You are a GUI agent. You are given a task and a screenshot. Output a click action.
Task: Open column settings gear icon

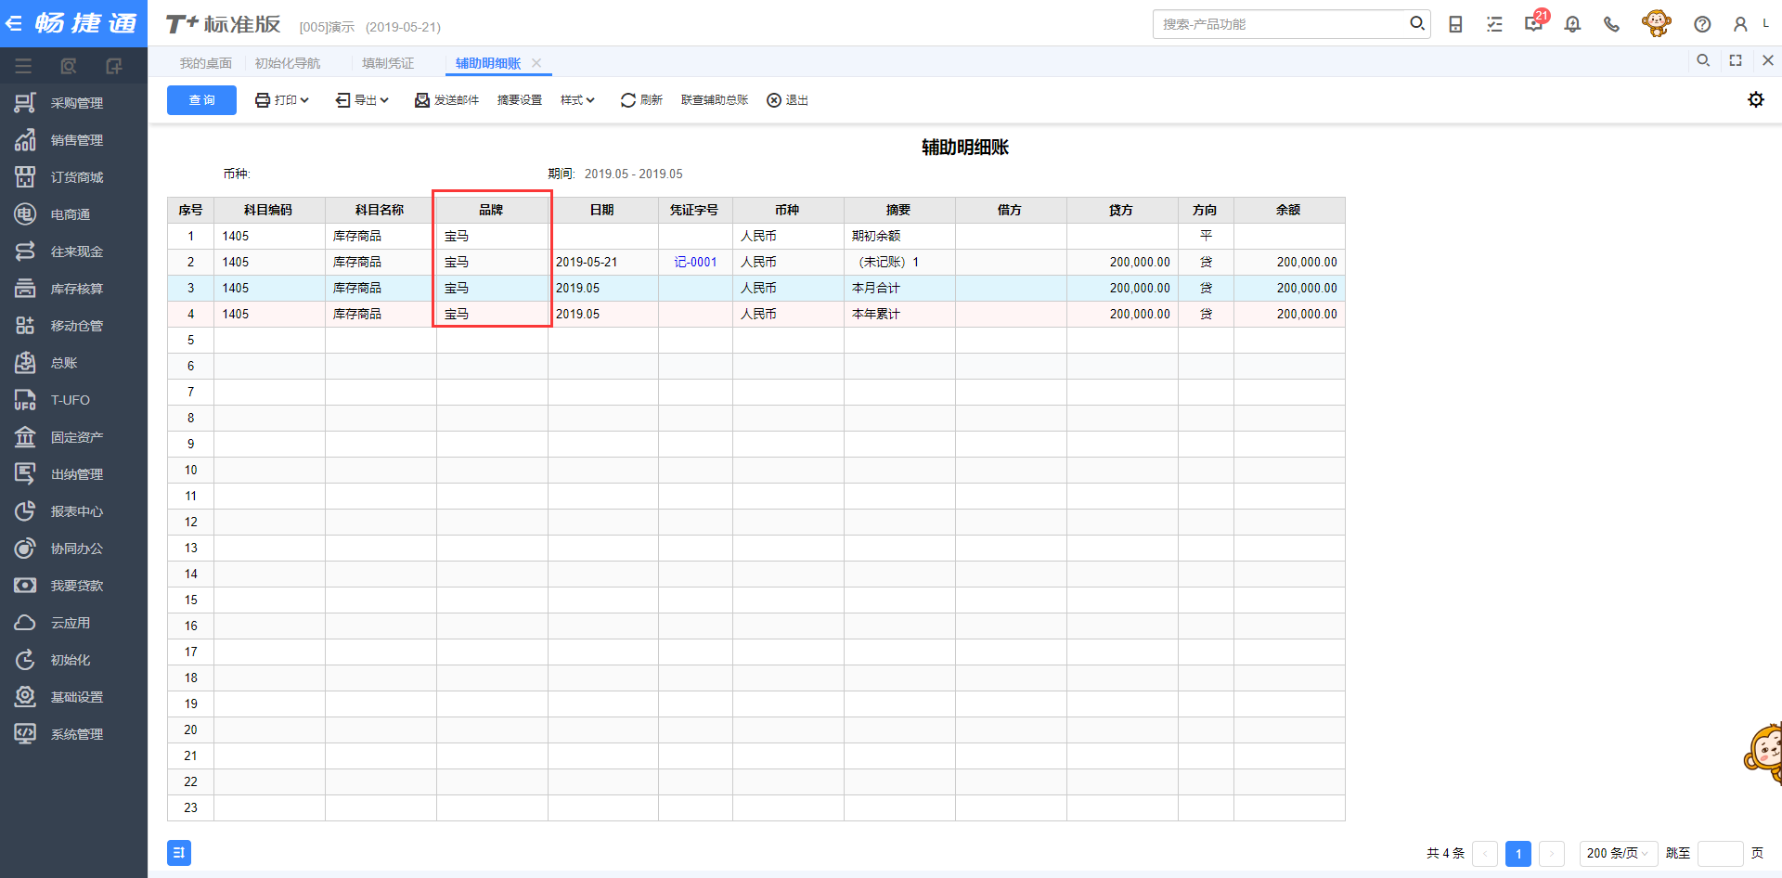tap(1756, 99)
